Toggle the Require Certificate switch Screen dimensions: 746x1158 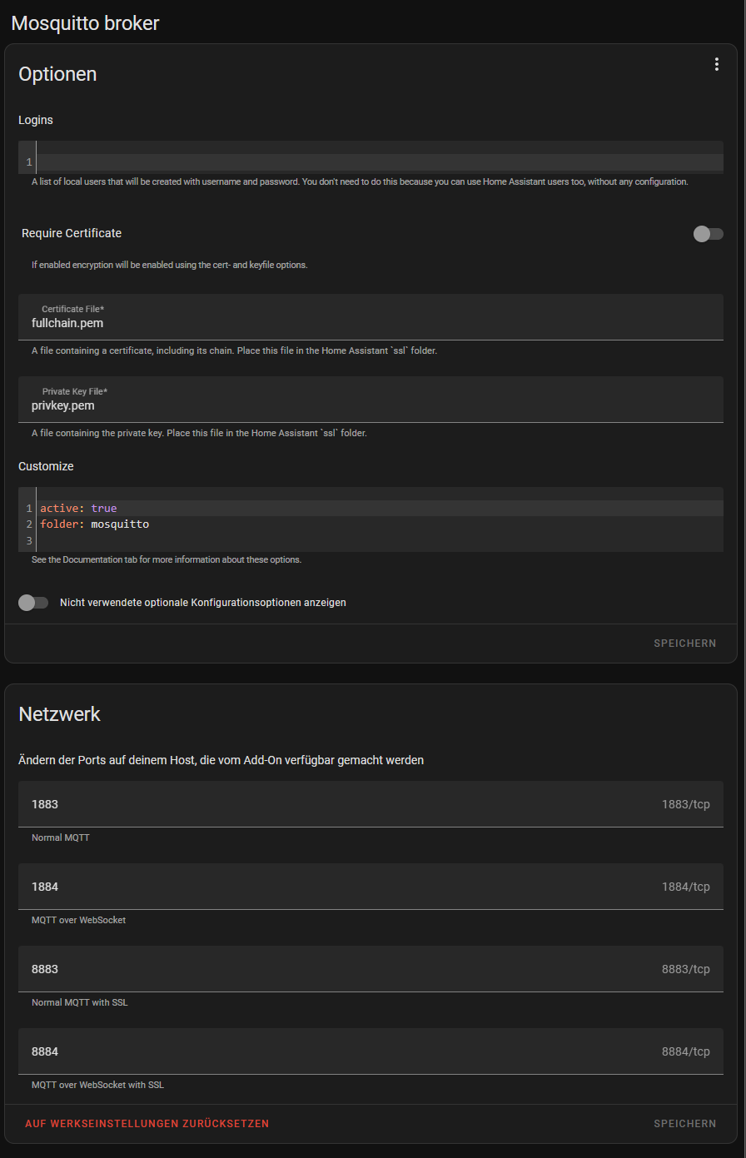[708, 234]
